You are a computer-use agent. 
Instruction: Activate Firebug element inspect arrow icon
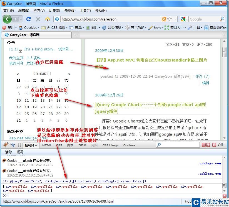click(x=13, y=145)
